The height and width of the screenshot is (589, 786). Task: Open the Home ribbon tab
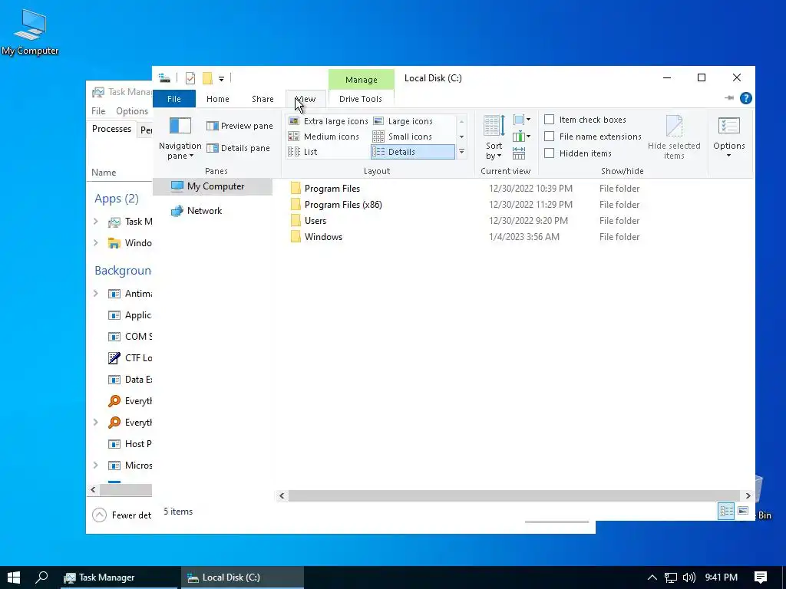click(217, 99)
